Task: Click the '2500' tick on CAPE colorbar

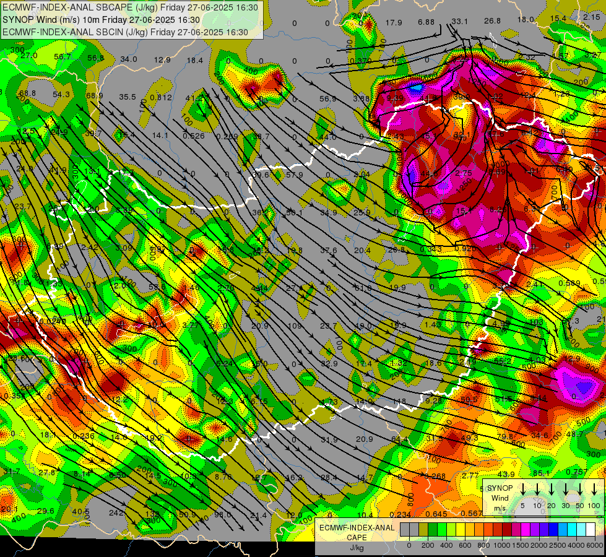Action: [557, 545]
